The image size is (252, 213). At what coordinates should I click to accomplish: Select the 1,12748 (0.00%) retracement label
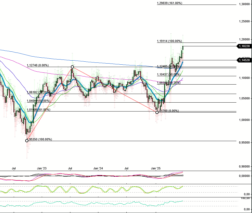coord(38,65)
